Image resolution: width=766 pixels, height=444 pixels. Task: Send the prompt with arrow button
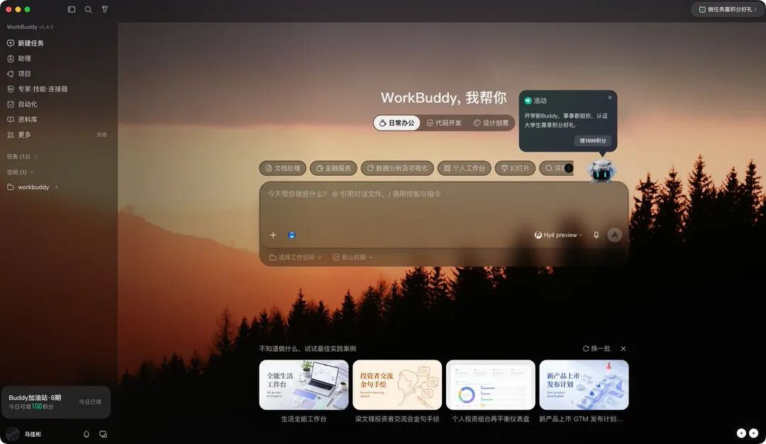click(x=614, y=235)
